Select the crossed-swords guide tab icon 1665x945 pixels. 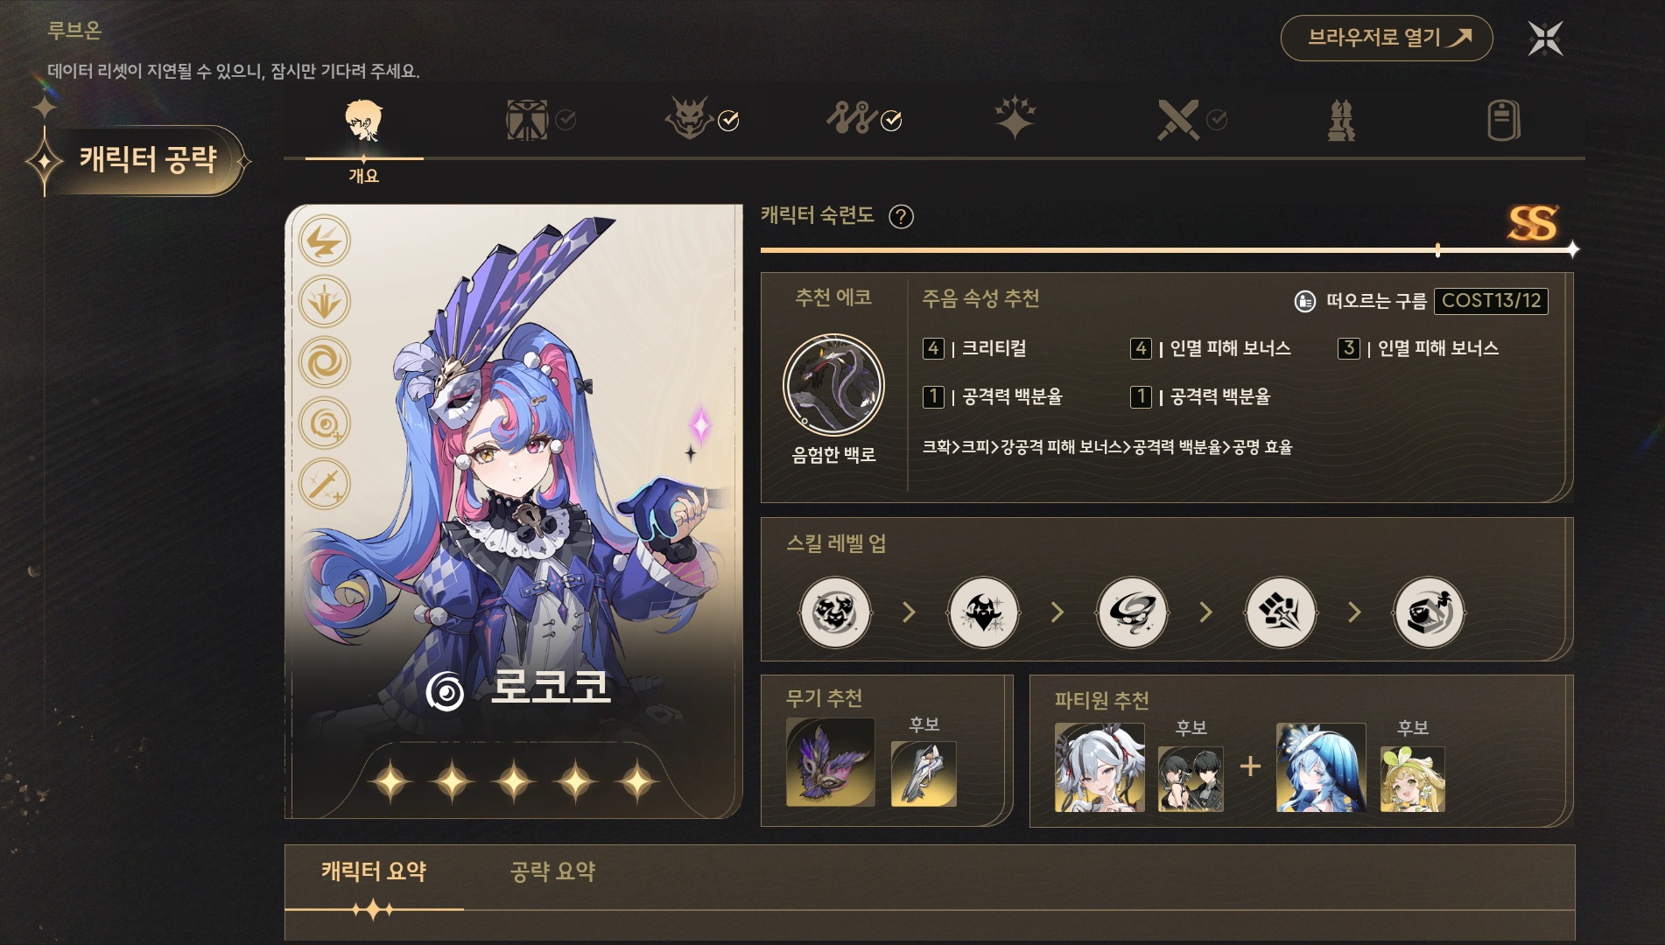coord(1177,120)
